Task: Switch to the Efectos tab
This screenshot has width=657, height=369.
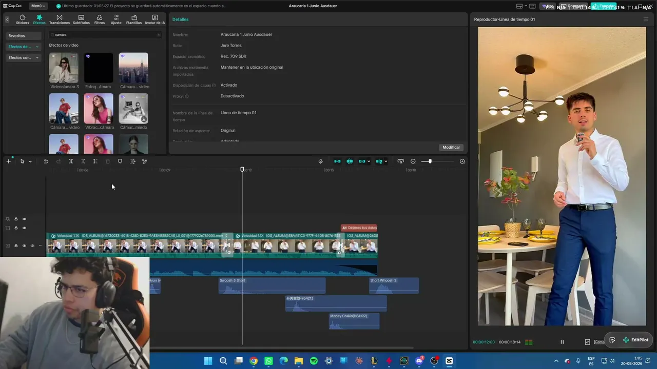Action: (39, 19)
